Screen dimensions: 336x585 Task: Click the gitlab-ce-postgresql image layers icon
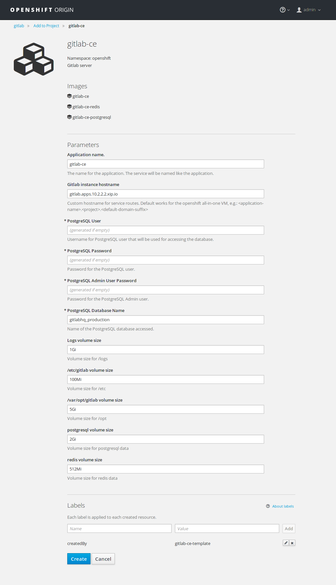click(69, 117)
